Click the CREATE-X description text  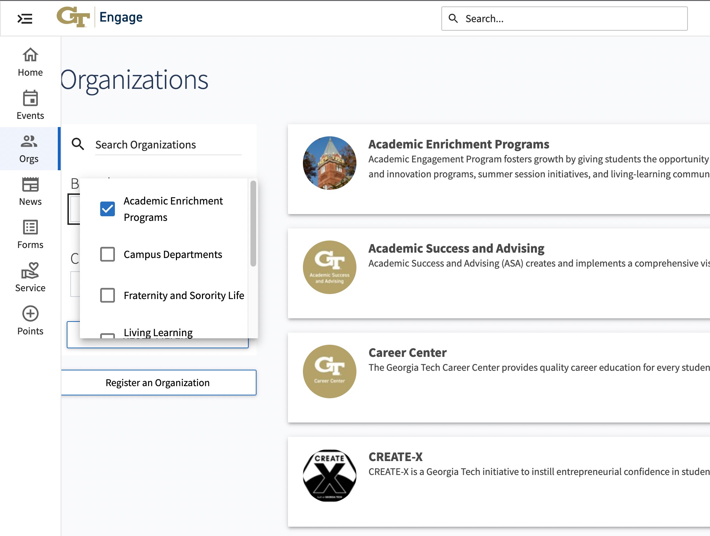[539, 472]
